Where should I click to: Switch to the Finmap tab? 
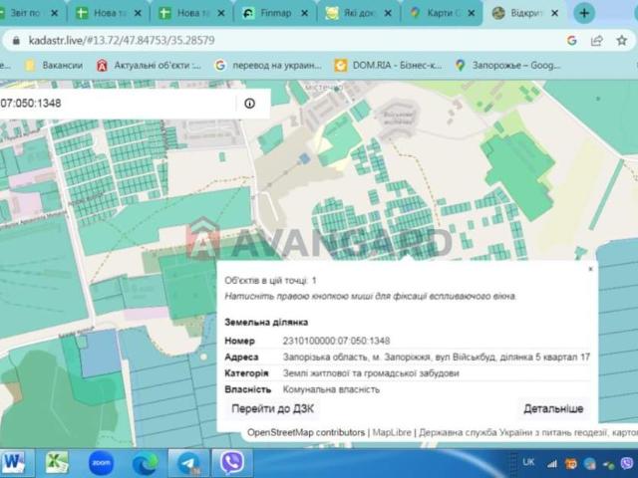270,13
